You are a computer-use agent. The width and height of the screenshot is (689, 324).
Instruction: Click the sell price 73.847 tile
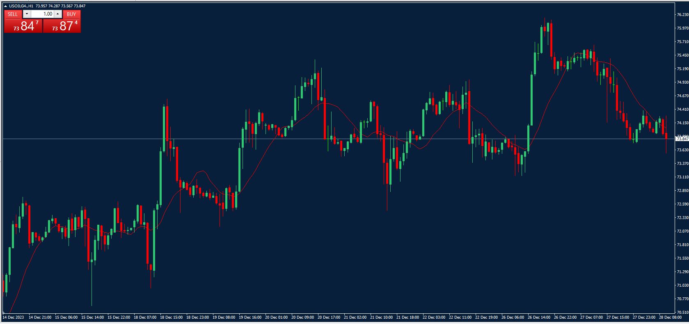click(23, 26)
